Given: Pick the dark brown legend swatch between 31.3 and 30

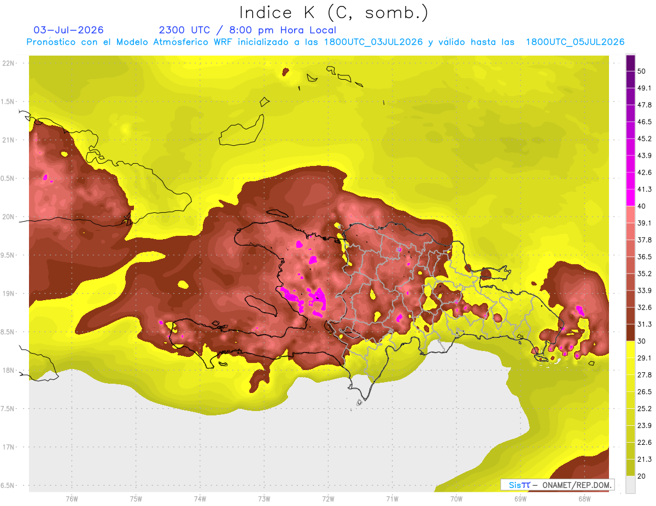Looking at the screenshot, I should 630,332.
